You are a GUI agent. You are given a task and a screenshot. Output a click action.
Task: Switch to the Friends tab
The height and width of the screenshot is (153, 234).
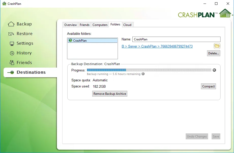(84, 25)
